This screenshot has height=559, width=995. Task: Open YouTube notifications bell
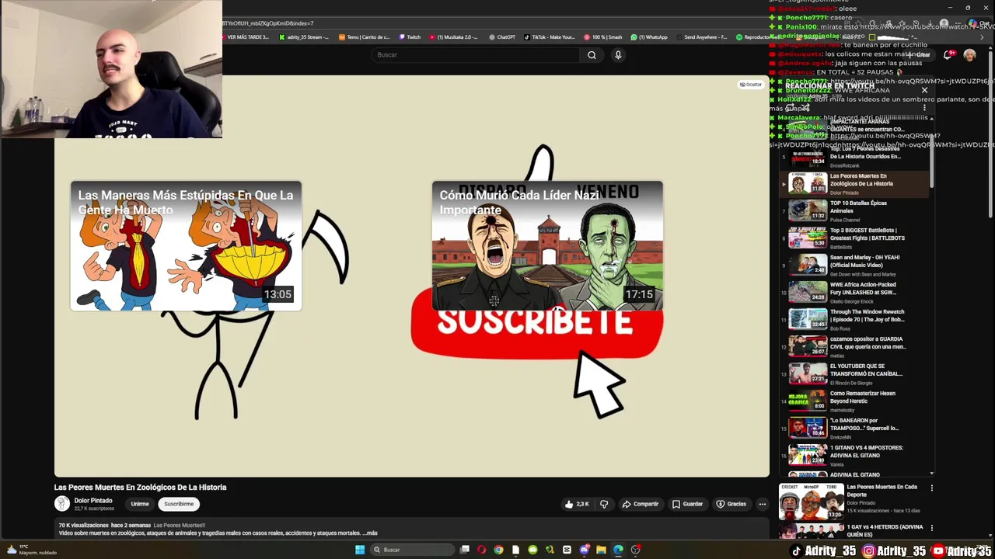pyautogui.click(x=948, y=55)
